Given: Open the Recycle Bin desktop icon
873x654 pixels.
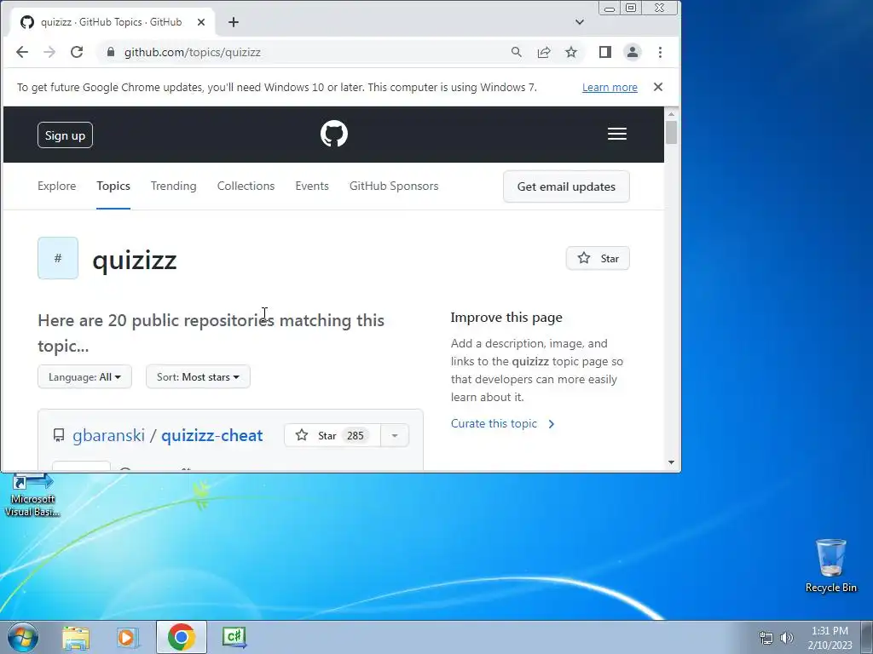Looking at the screenshot, I should point(830,565).
